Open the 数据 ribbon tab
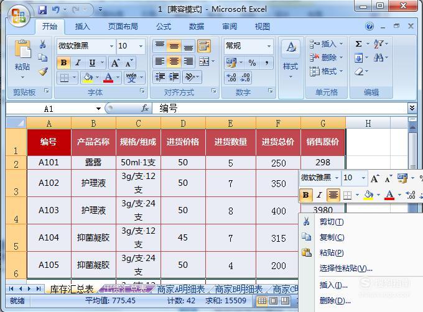Viewport: 423px width, 312px height. click(x=197, y=26)
